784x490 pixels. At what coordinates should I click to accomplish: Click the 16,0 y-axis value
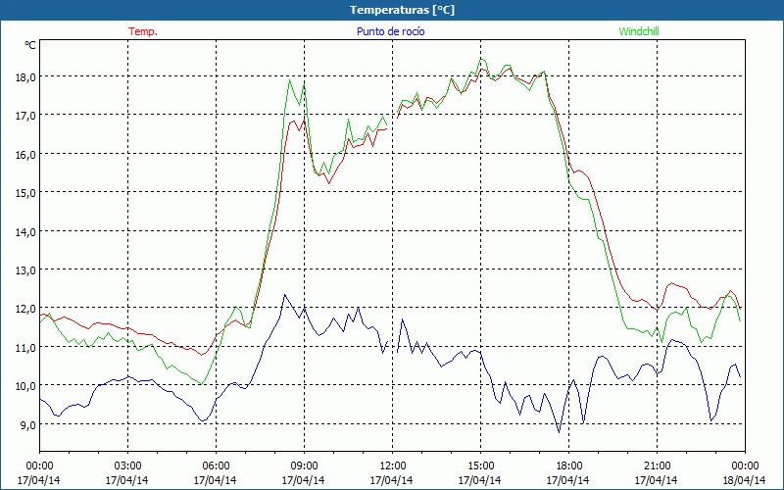[x=26, y=155]
